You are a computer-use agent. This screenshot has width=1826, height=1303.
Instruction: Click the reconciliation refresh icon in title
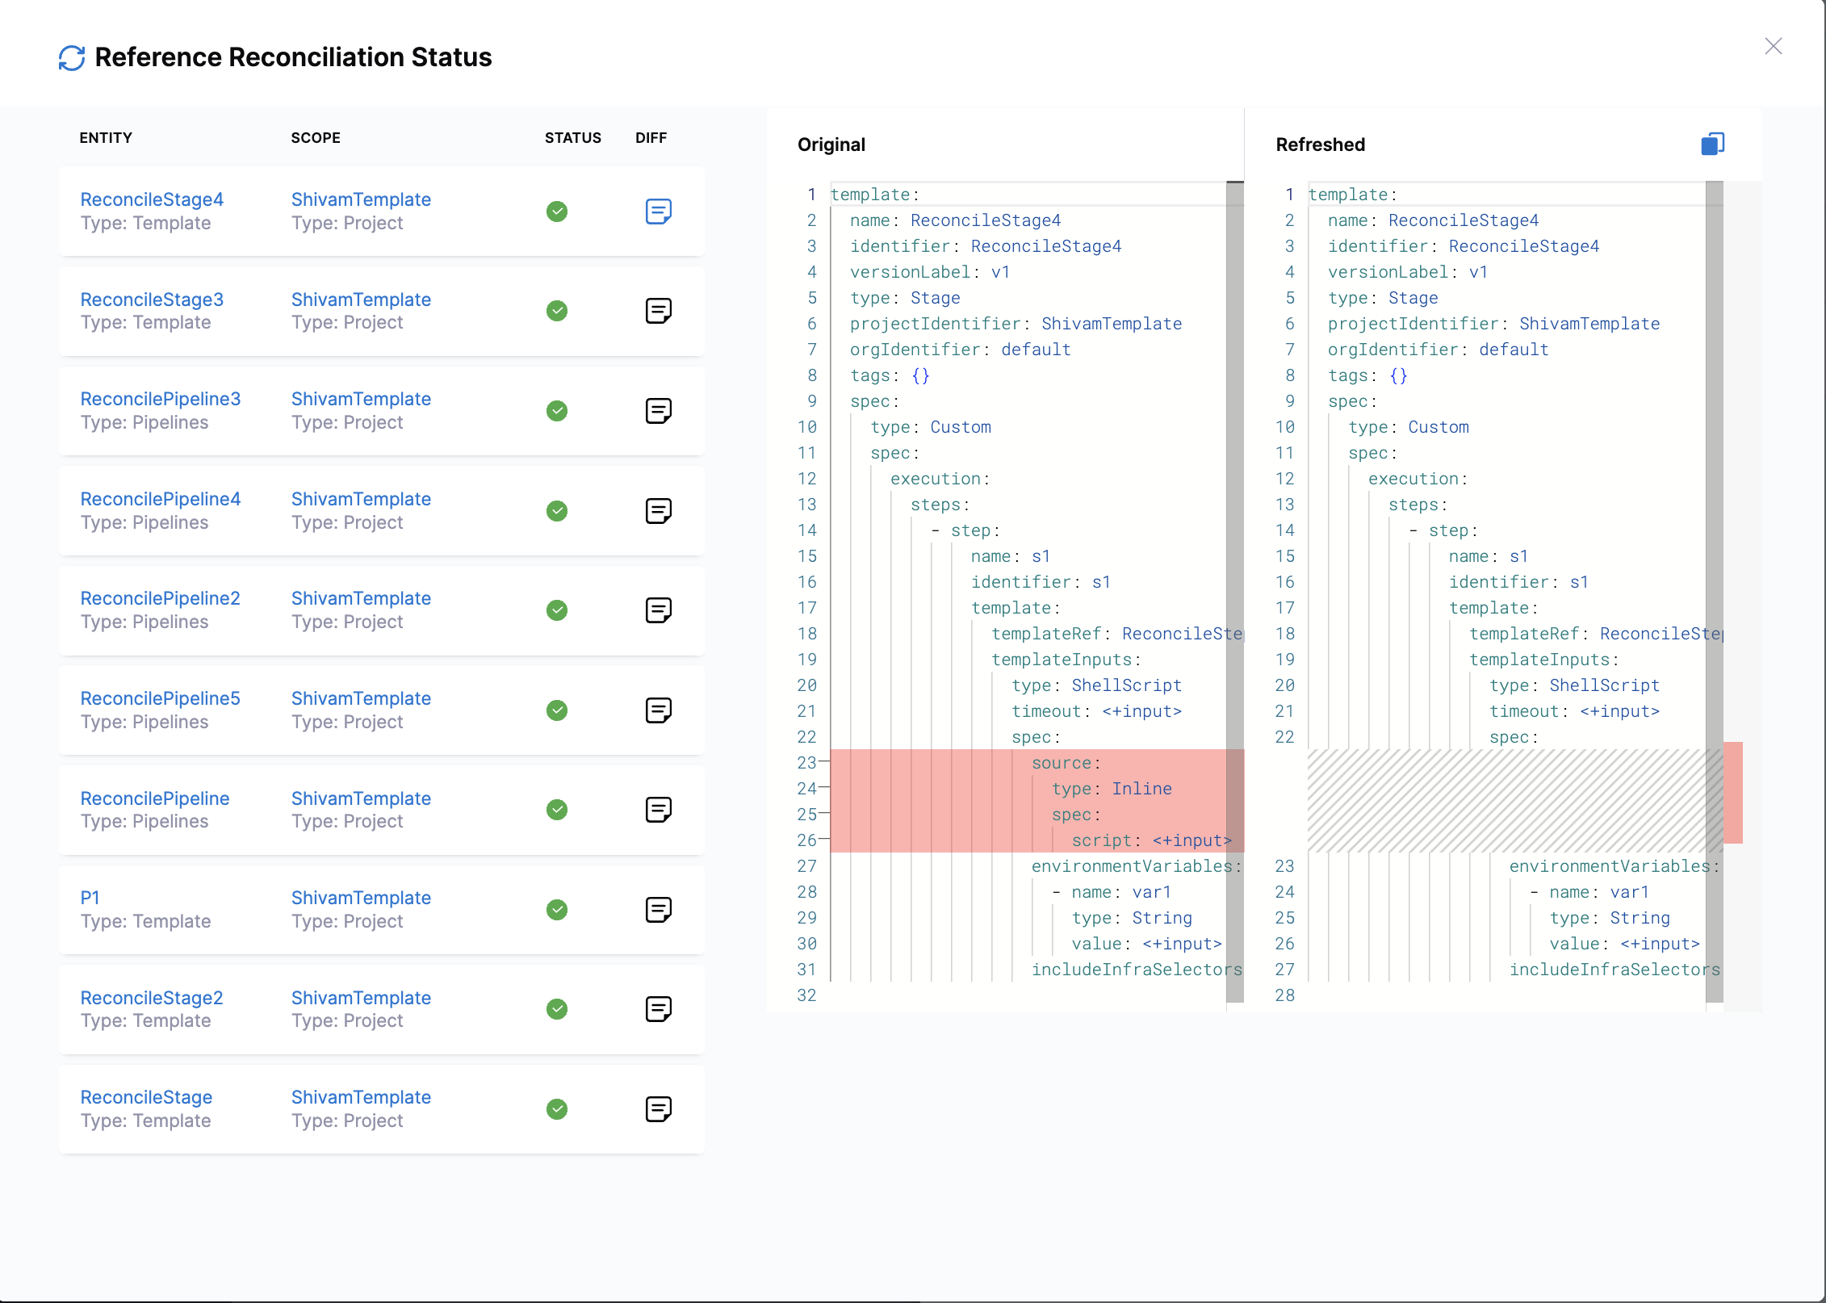pyautogui.click(x=72, y=58)
